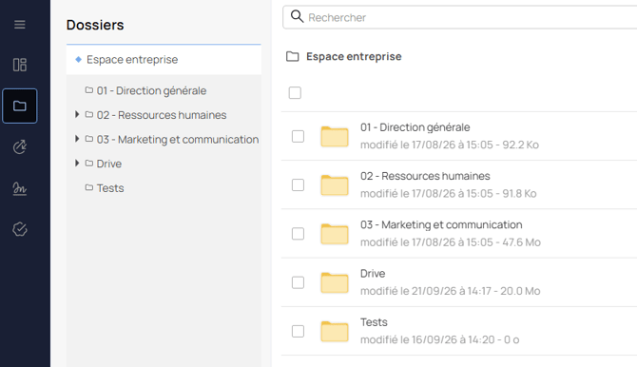Click yellow folder icon for 02 - Ressources humaines
Screen dimensions: 637x367
pos(335,185)
